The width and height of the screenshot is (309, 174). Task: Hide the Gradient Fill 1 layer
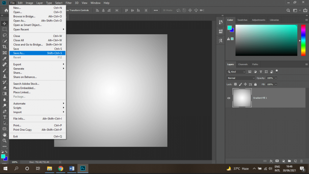pos(229,98)
